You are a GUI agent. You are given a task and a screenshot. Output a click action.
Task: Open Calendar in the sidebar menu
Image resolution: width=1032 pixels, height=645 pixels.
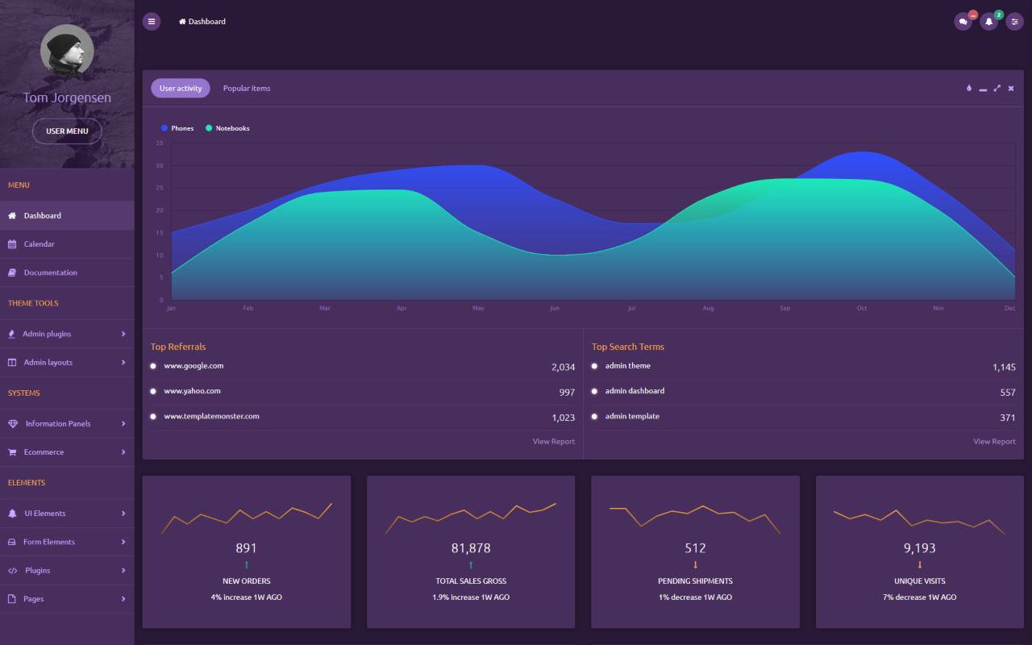coord(67,243)
